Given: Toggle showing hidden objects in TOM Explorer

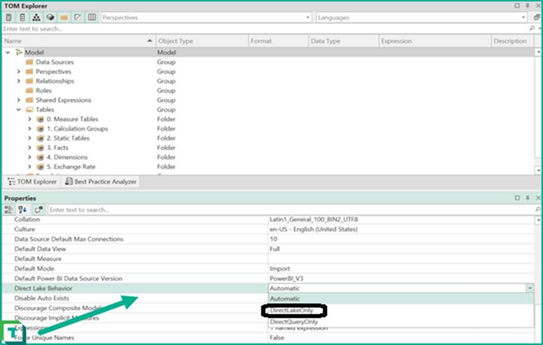Looking at the screenshot, I should [x=78, y=17].
